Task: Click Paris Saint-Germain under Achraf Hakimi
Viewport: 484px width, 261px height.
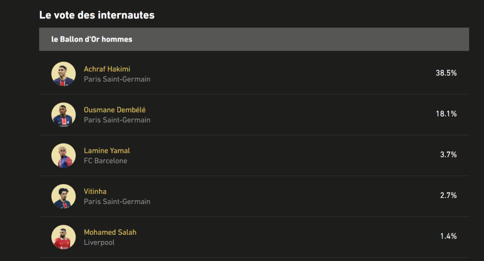Action: (x=117, y=79)
